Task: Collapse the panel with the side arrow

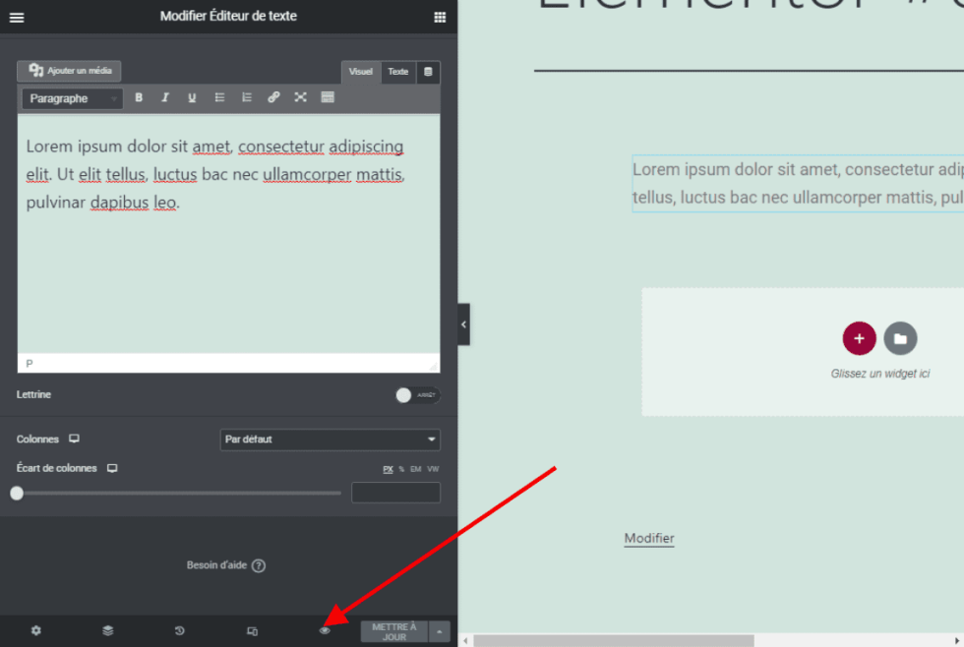Action: pyautogui.click(x=464, y=324)
